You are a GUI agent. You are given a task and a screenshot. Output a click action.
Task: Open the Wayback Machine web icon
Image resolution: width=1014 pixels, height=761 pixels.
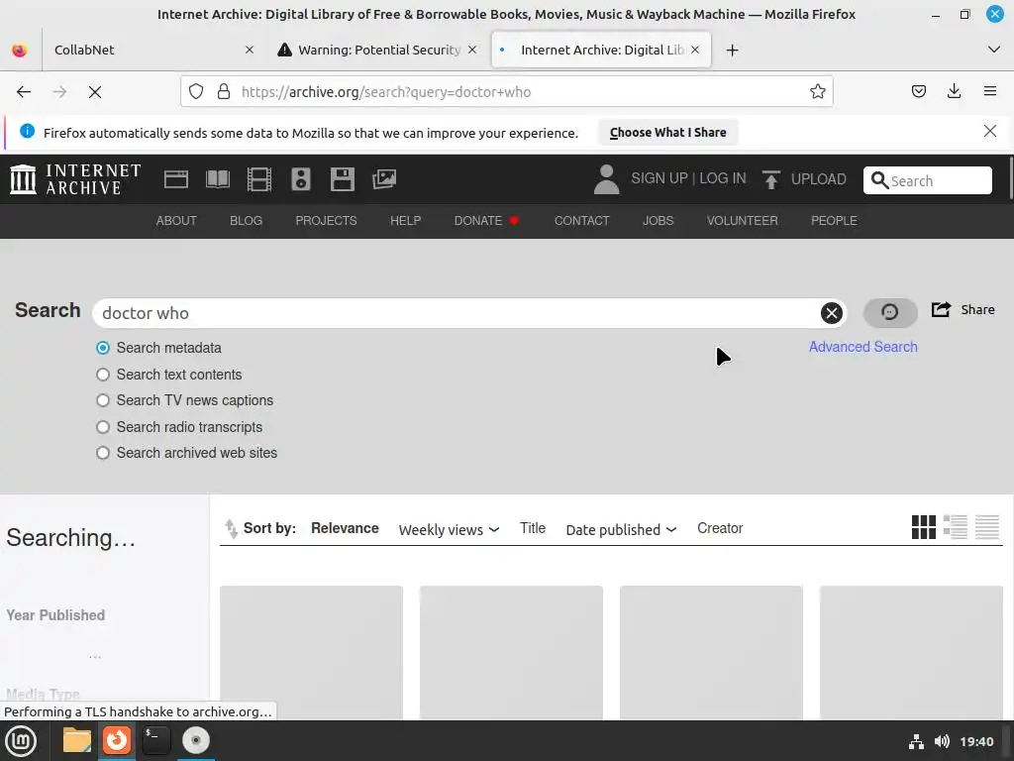click(x=176, y=179)
